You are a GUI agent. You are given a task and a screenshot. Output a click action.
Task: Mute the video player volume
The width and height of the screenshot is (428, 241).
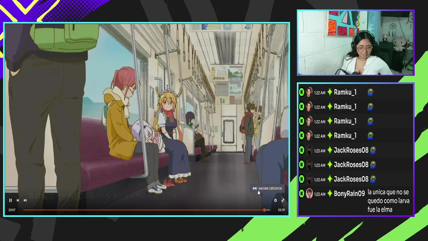25,200
